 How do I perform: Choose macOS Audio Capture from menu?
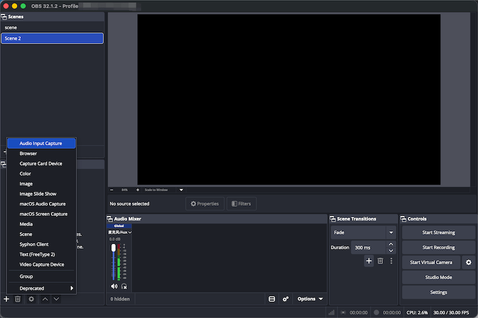(x=41, y=204)
